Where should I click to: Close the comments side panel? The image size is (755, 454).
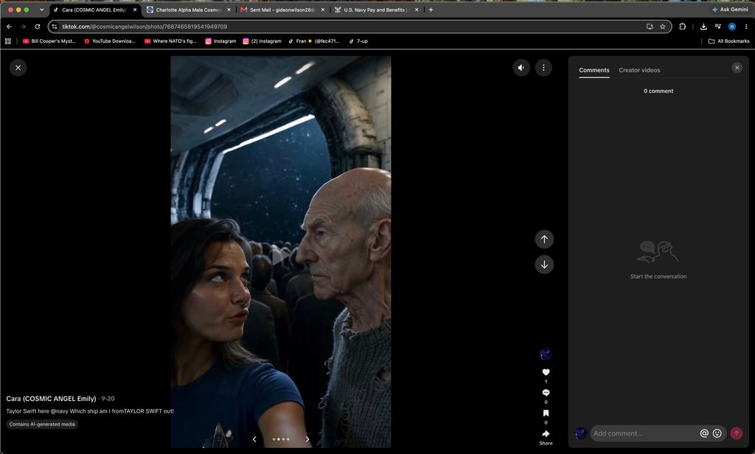[x=737, y=68]
